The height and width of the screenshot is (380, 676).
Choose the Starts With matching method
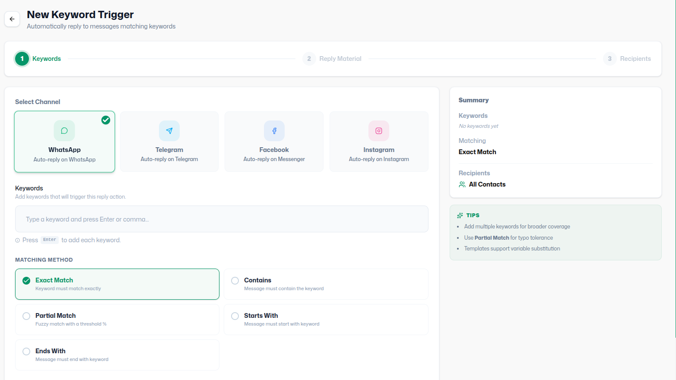326,320
